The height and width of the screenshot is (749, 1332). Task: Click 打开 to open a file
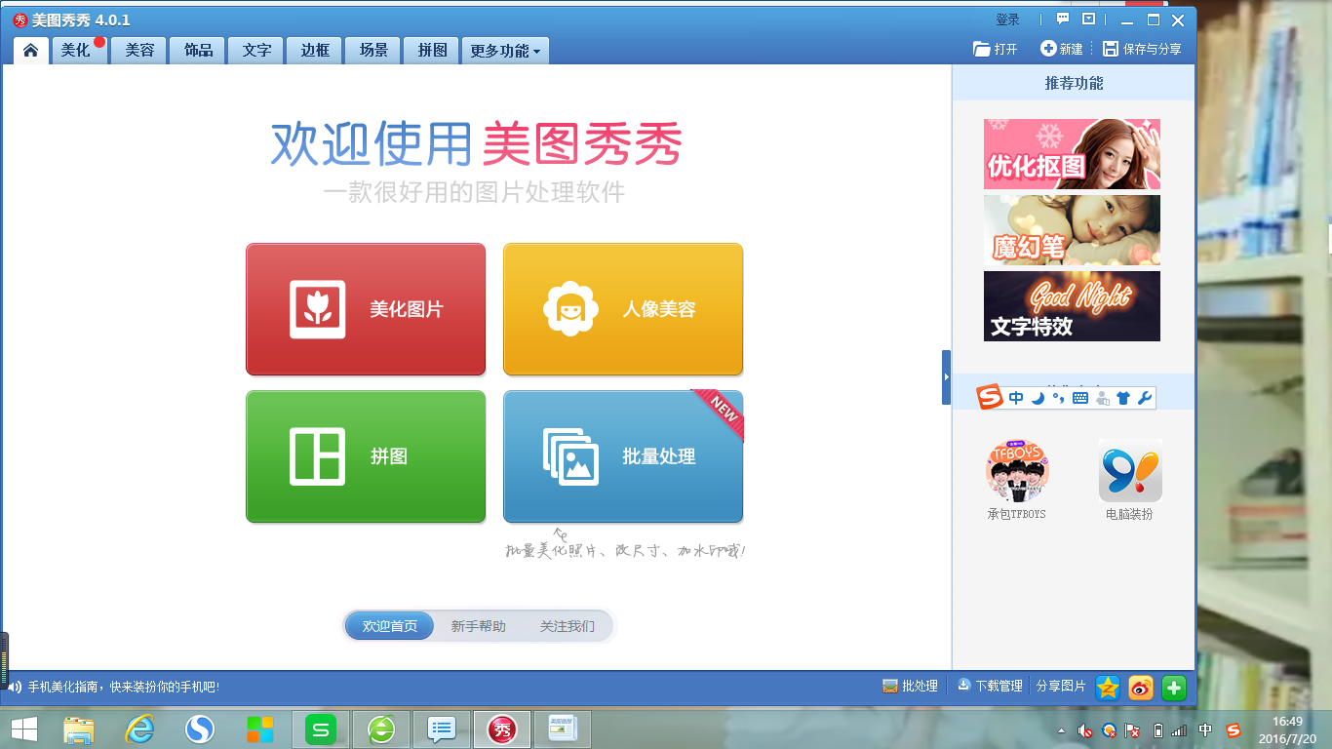[x=996, y=49]
